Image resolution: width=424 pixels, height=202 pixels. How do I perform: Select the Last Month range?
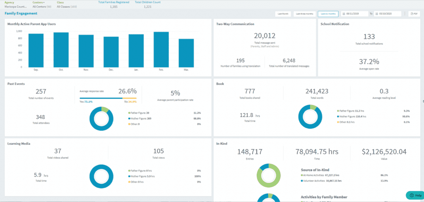pos(283,14)
